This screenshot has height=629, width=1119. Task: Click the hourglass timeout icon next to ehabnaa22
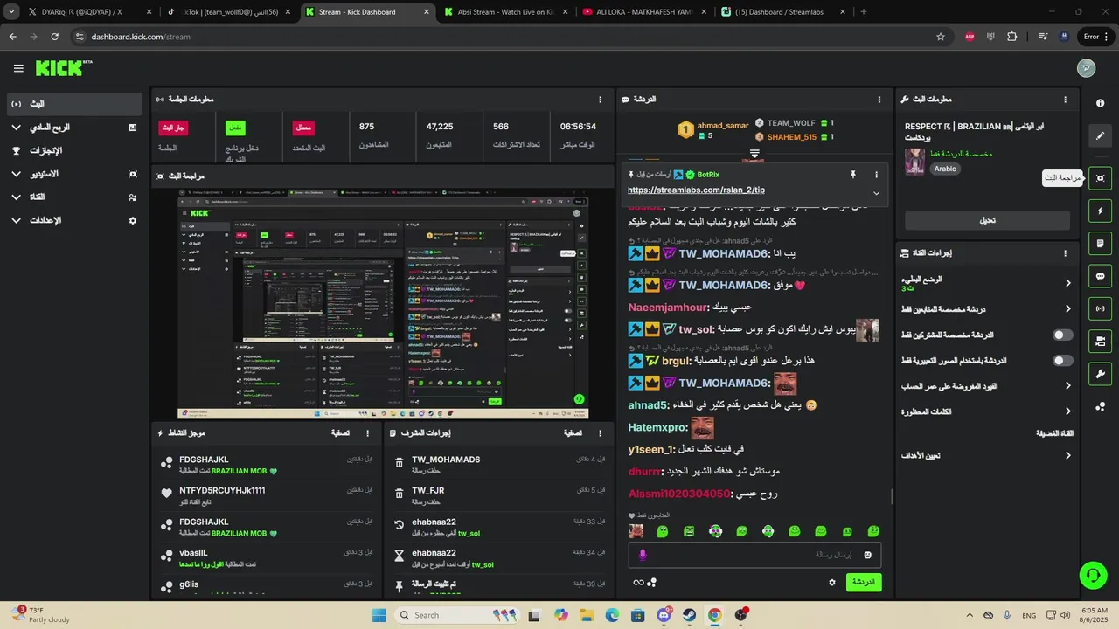click(x=399, y=557)
